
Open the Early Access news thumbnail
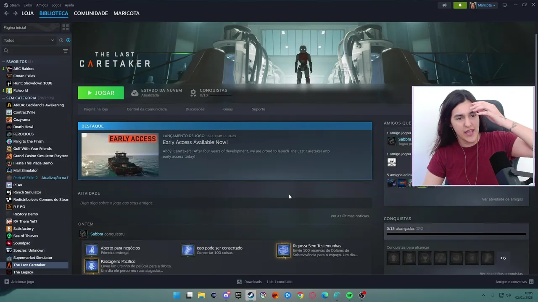[120, 155]
